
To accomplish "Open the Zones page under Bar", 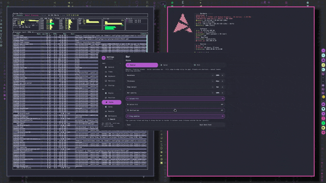I will 112,107.
